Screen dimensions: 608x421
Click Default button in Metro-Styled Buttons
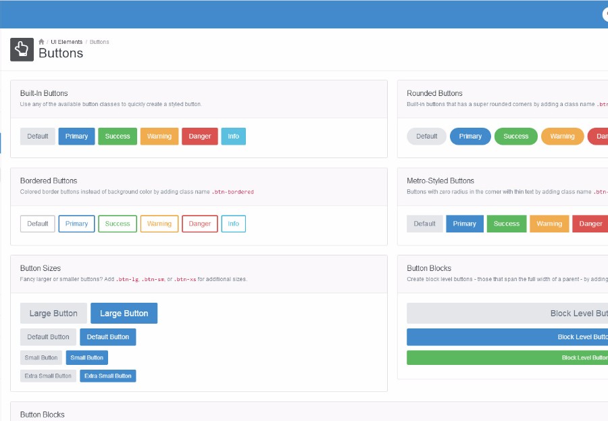[425, 224]
